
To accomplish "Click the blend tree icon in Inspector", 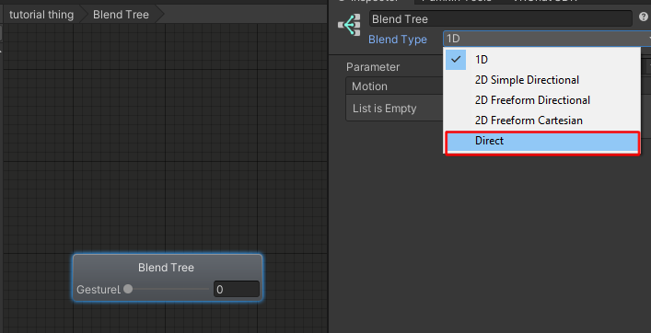I will pyautogui.click(x=349, y=25).
